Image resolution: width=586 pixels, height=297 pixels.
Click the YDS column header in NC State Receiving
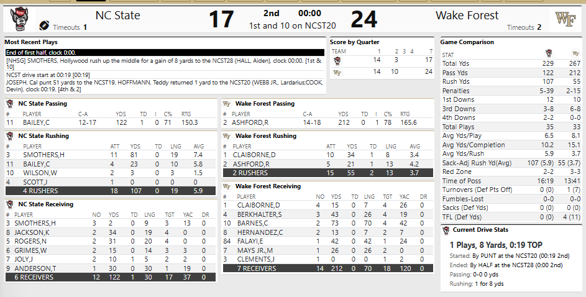point(114,215)
